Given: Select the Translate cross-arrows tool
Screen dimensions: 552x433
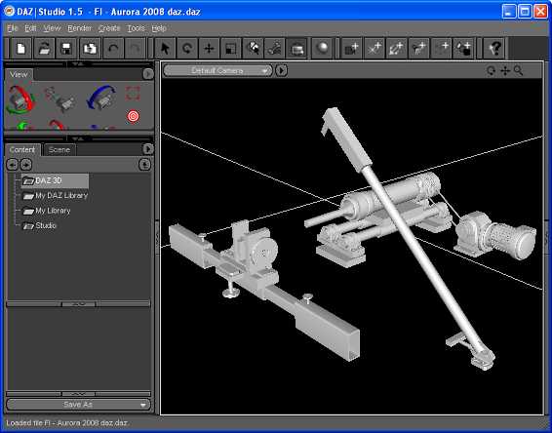Looking at the screenshot, I should pos(209,48).
